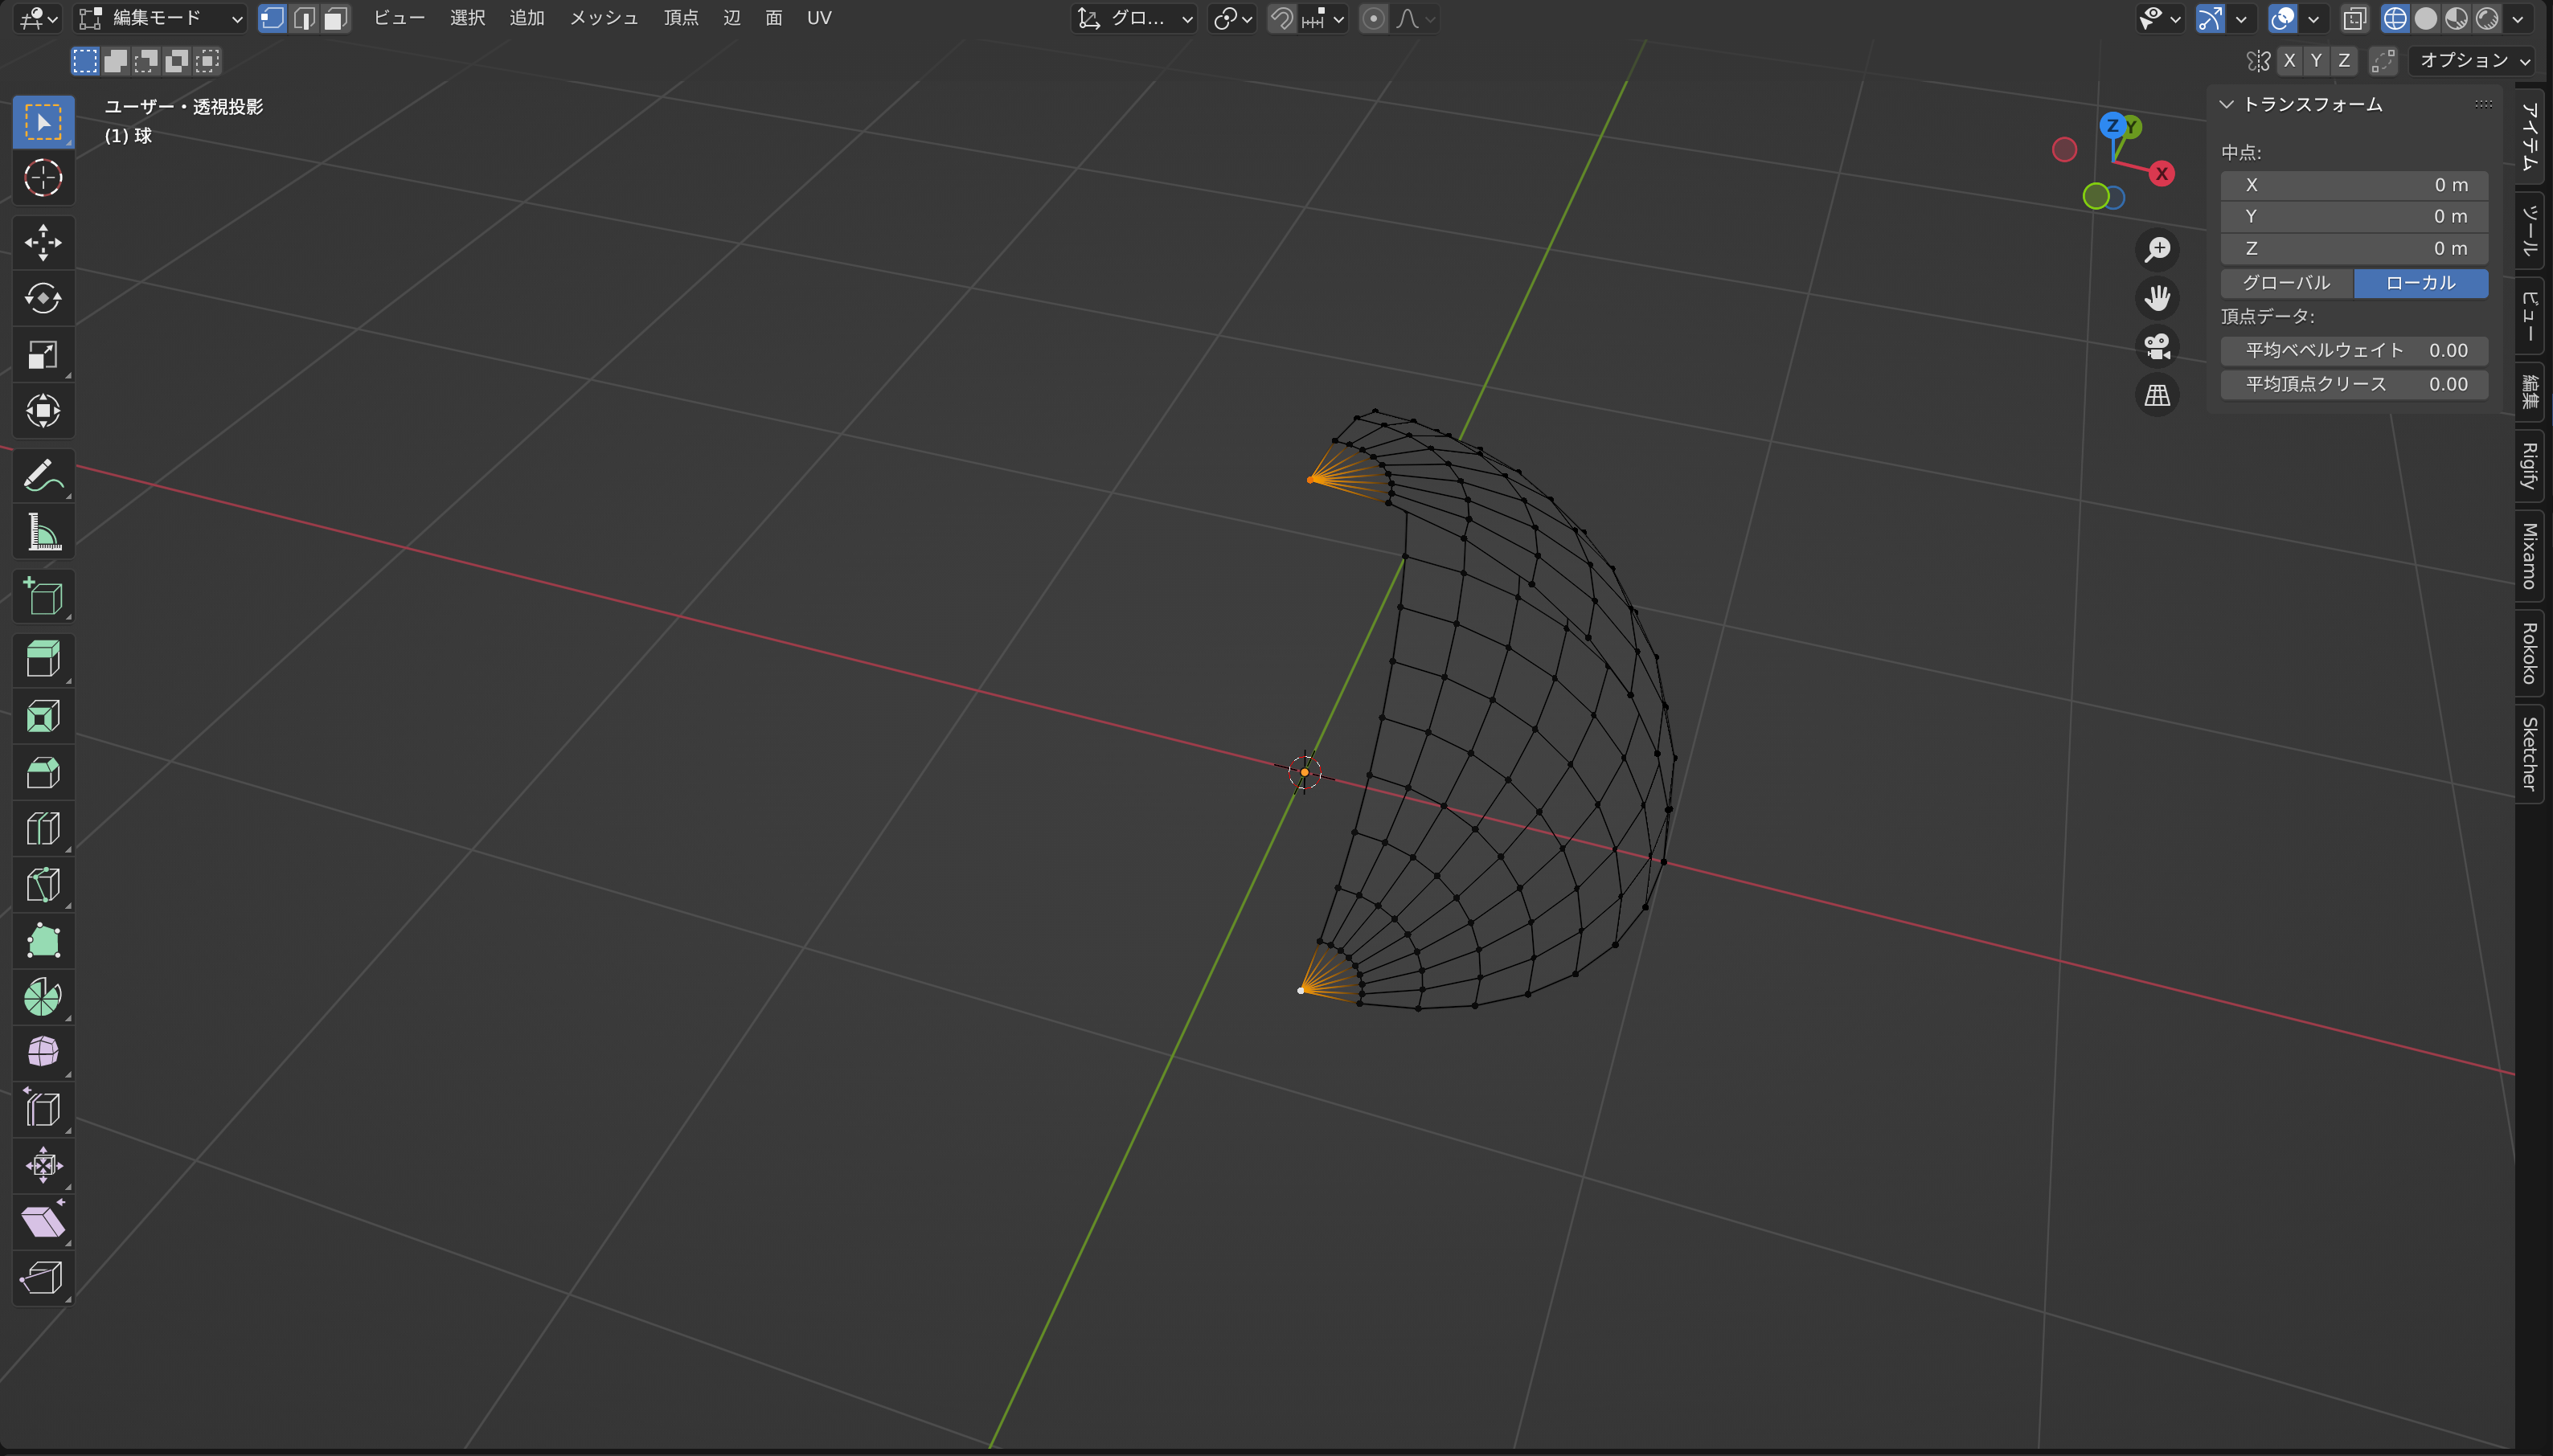Select the Shear tool

tap(43, 1221)
